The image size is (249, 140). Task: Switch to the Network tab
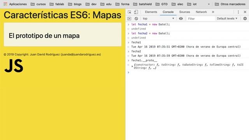(x=201, y=12)
